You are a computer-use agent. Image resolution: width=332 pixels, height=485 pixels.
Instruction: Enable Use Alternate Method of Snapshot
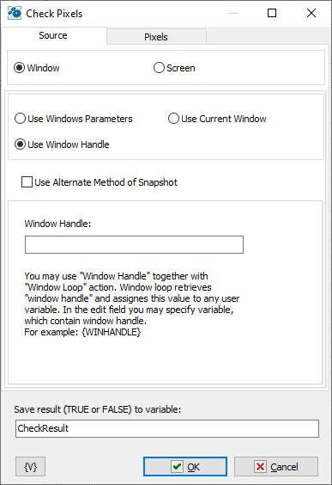(100, 182)
